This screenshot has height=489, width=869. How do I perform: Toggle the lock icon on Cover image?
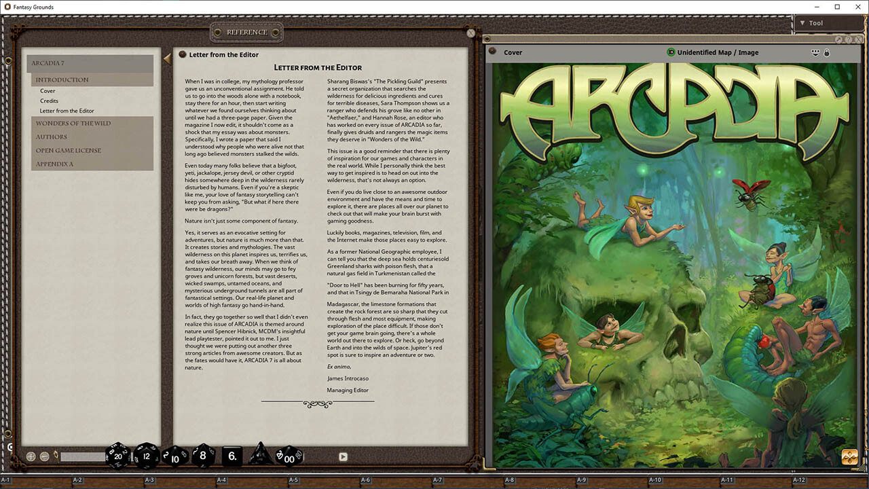click(826, 52)
